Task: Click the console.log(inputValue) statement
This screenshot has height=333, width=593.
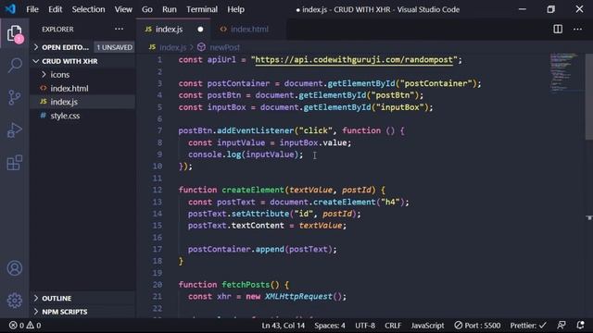Action: (246, 154)
